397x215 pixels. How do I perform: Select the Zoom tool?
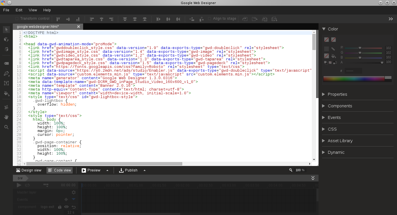click(x=6, y=127)
